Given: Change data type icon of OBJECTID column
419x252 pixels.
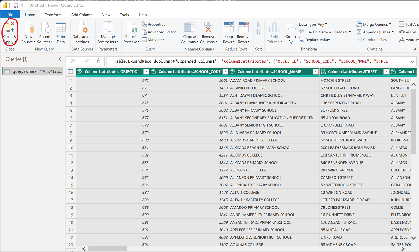Looking at the screenshot, I should (80, 72).
